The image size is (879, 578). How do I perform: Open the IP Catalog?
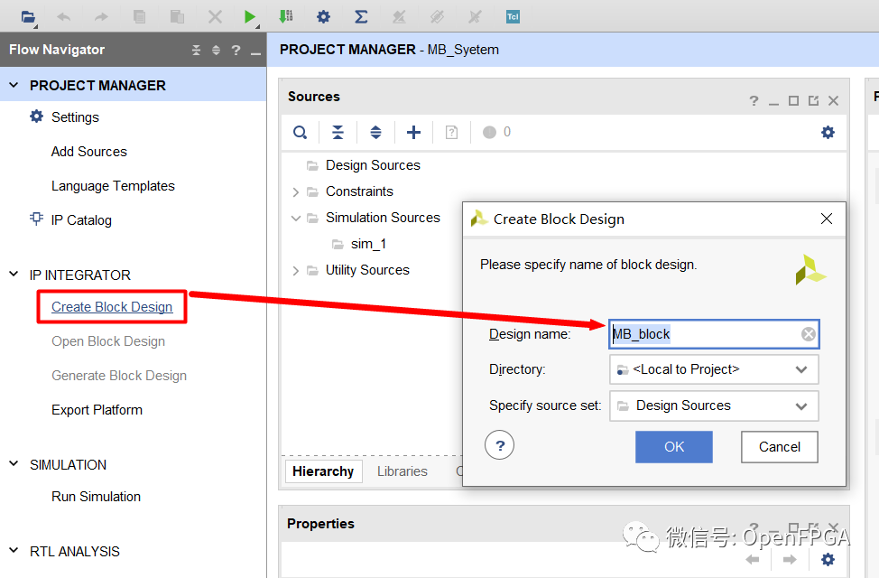pyautogui.click(x=81, y=220)
